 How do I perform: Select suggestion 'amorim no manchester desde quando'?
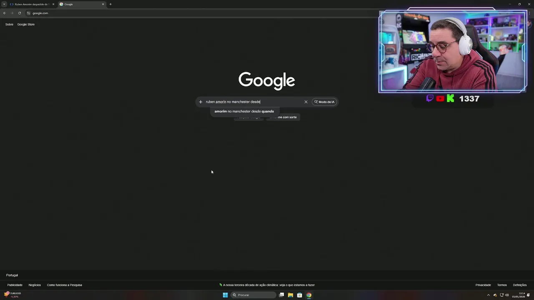click(244, 111)
